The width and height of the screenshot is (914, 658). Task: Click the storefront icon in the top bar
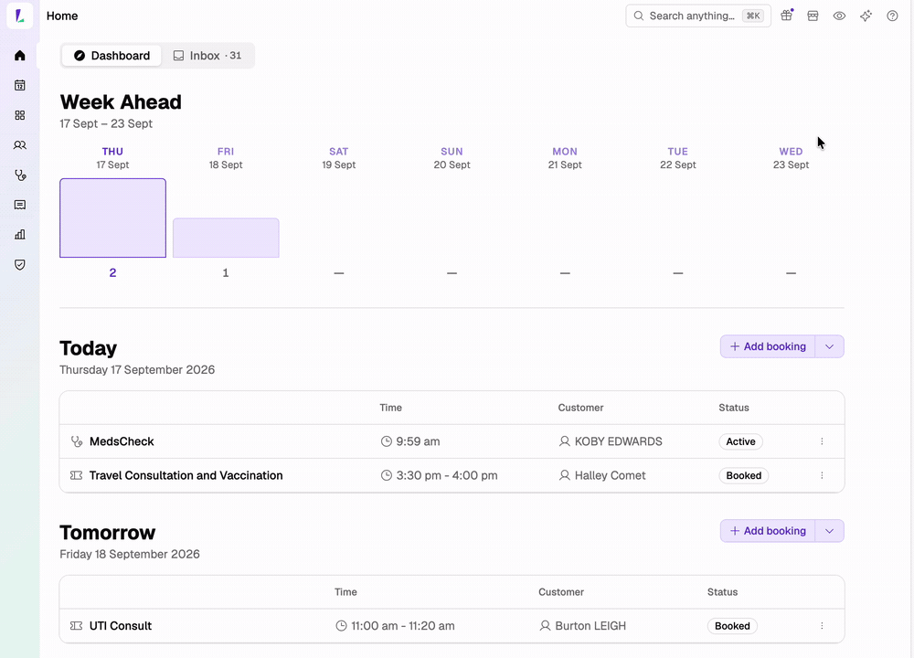pyautogui.click(x=813, y=16)
